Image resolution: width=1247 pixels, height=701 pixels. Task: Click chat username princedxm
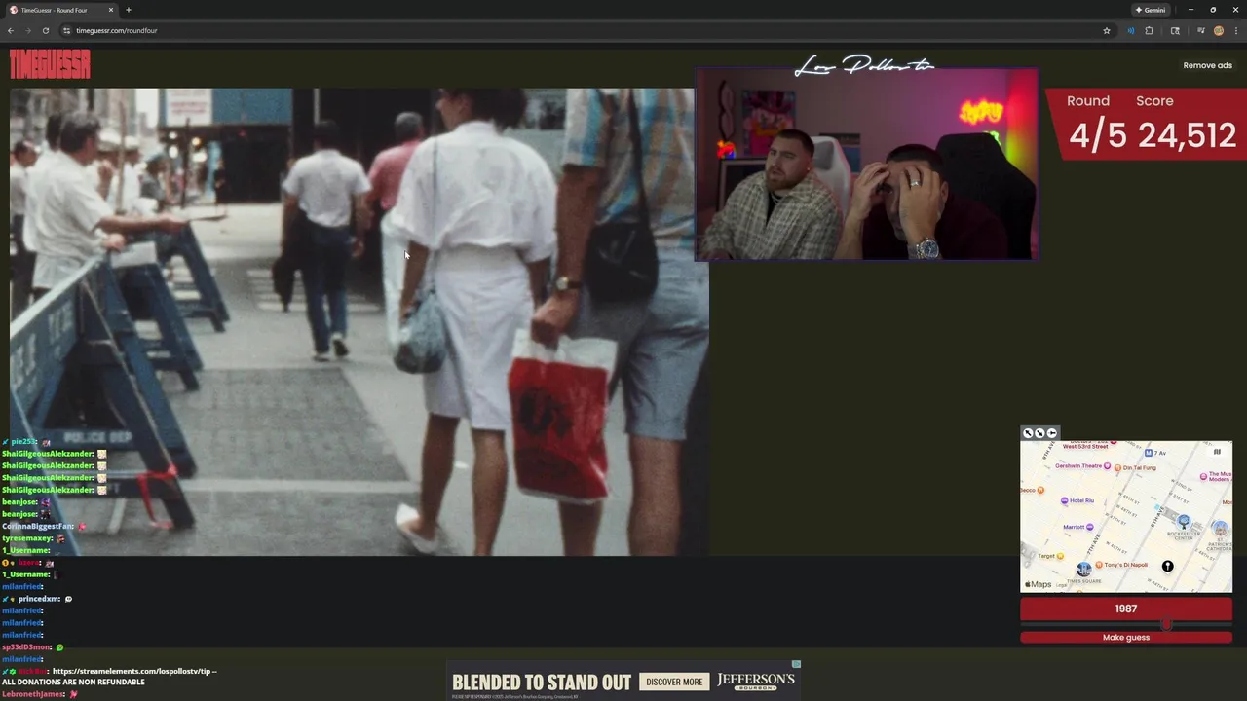click(39, 599)
